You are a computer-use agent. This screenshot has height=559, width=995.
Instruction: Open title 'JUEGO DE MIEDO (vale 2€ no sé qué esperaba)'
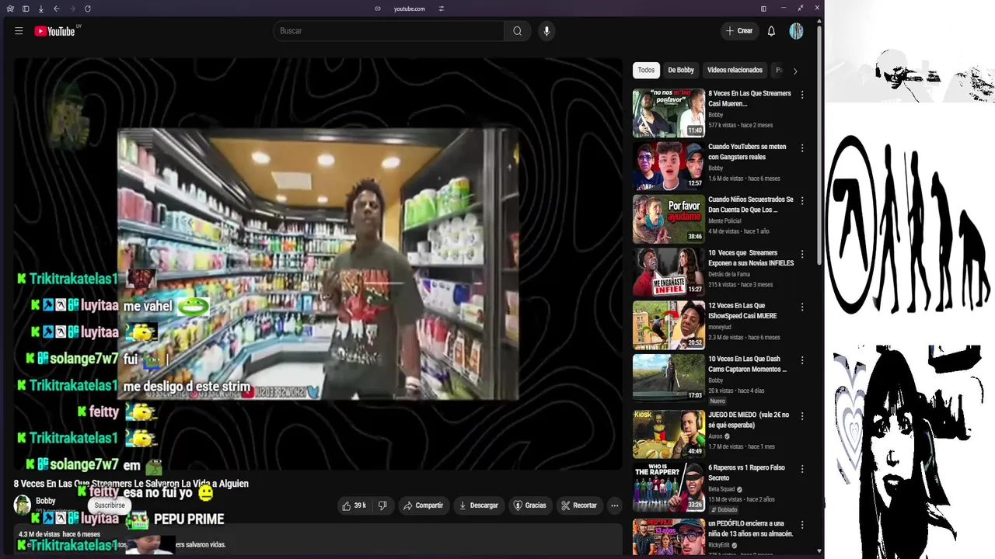[749, 420]
